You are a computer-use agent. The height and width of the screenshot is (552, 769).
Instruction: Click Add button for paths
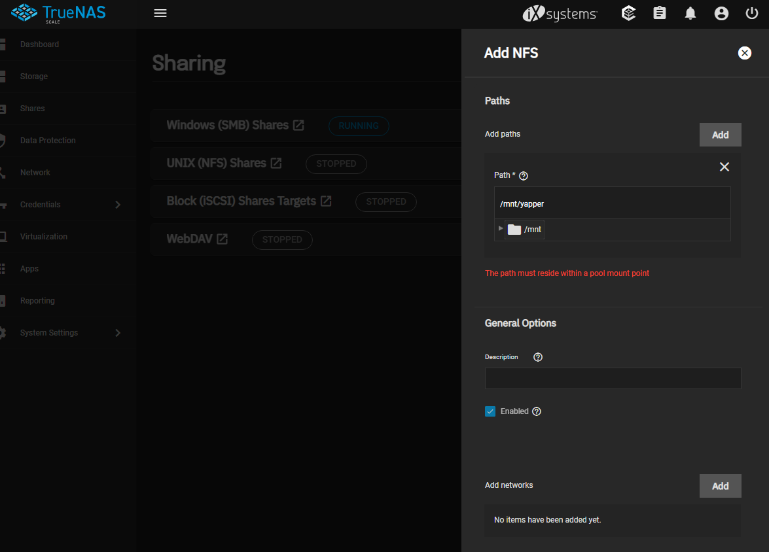point(720,135)
